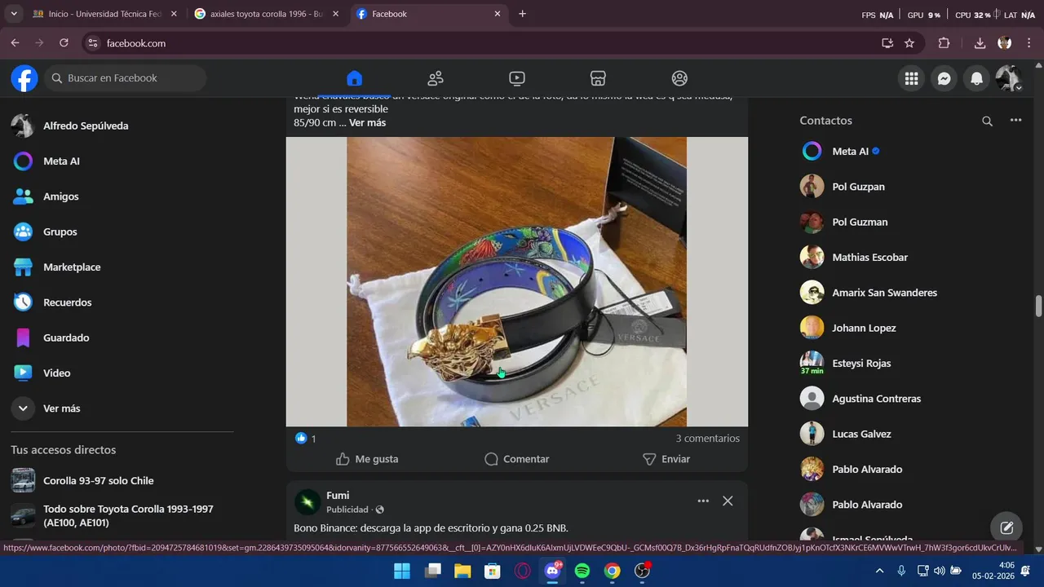Open Todo sobre Toyota Corolla 1993-1997 group

pos(121,516)
